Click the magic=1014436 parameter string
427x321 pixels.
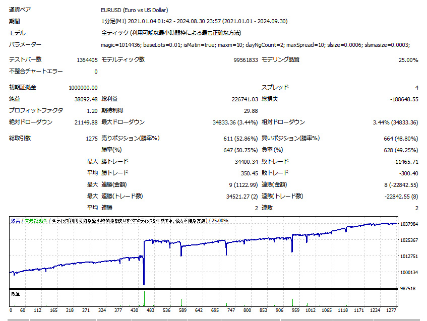(x=255, y=45)
